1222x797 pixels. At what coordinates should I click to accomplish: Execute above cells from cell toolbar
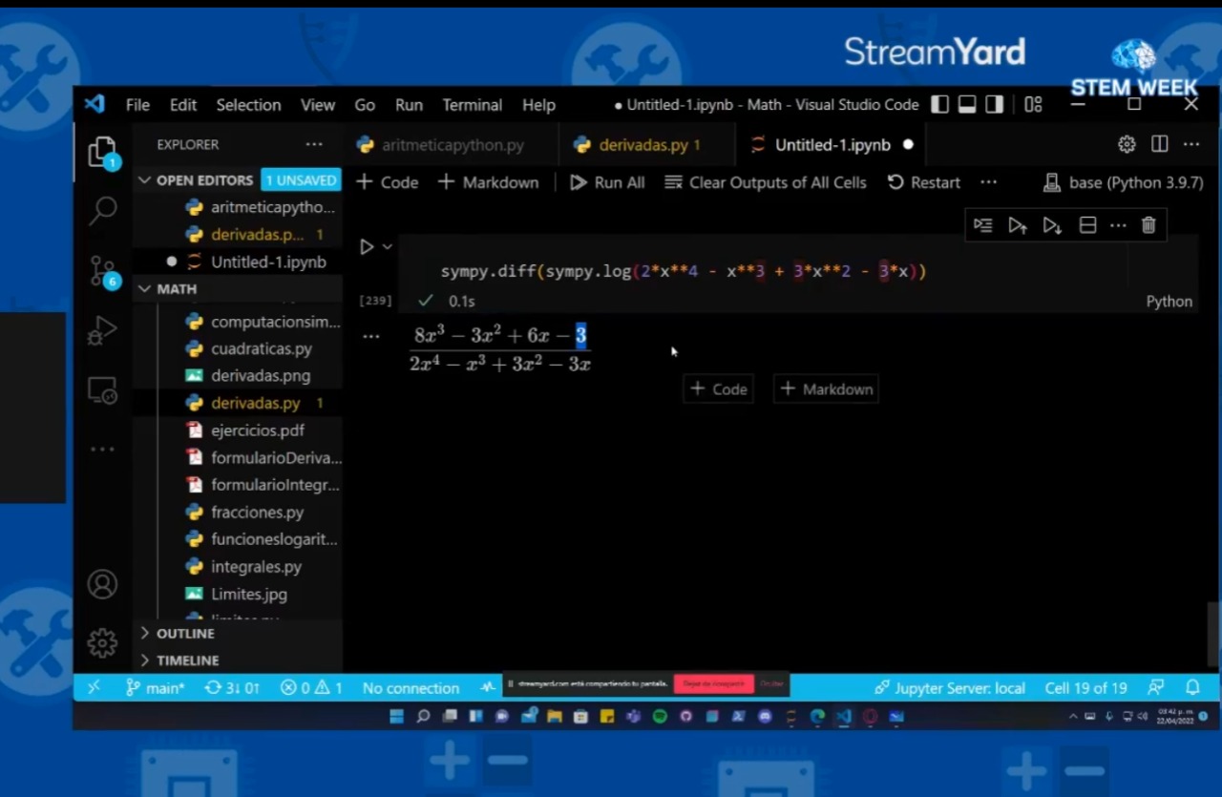[x=1018, y=225]
